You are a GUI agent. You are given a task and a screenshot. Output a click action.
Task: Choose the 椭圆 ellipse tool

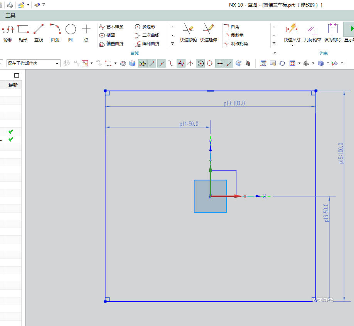pyautogui.click(x=107, y=35)
